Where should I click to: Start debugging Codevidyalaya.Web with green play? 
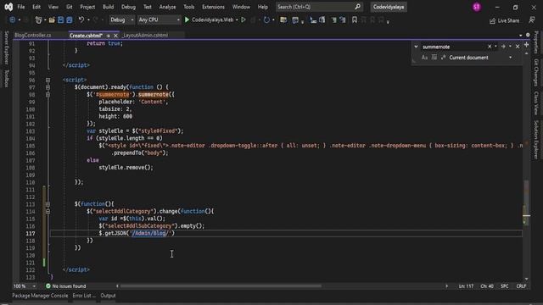tap(187, 20)
